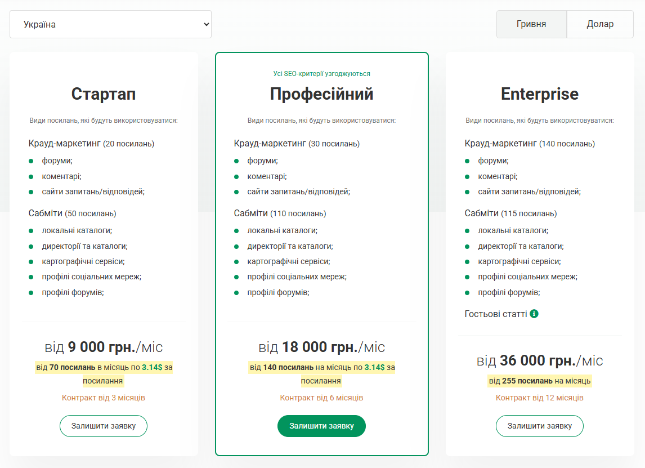This screenshot has width=645, height=468.
Task: Click Залишити заявку in the Професійний plan
Action: coord(321,426)
